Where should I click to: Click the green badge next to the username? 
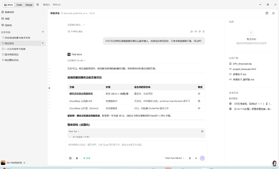[24, 163]
